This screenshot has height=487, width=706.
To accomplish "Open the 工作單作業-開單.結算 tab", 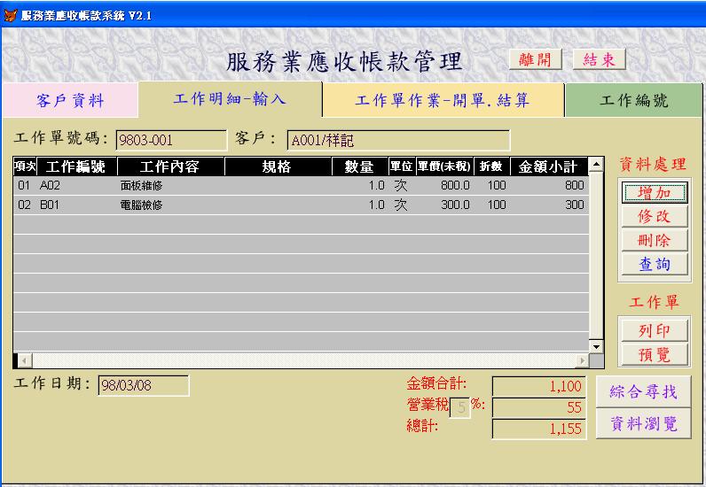I will (443, 100).
